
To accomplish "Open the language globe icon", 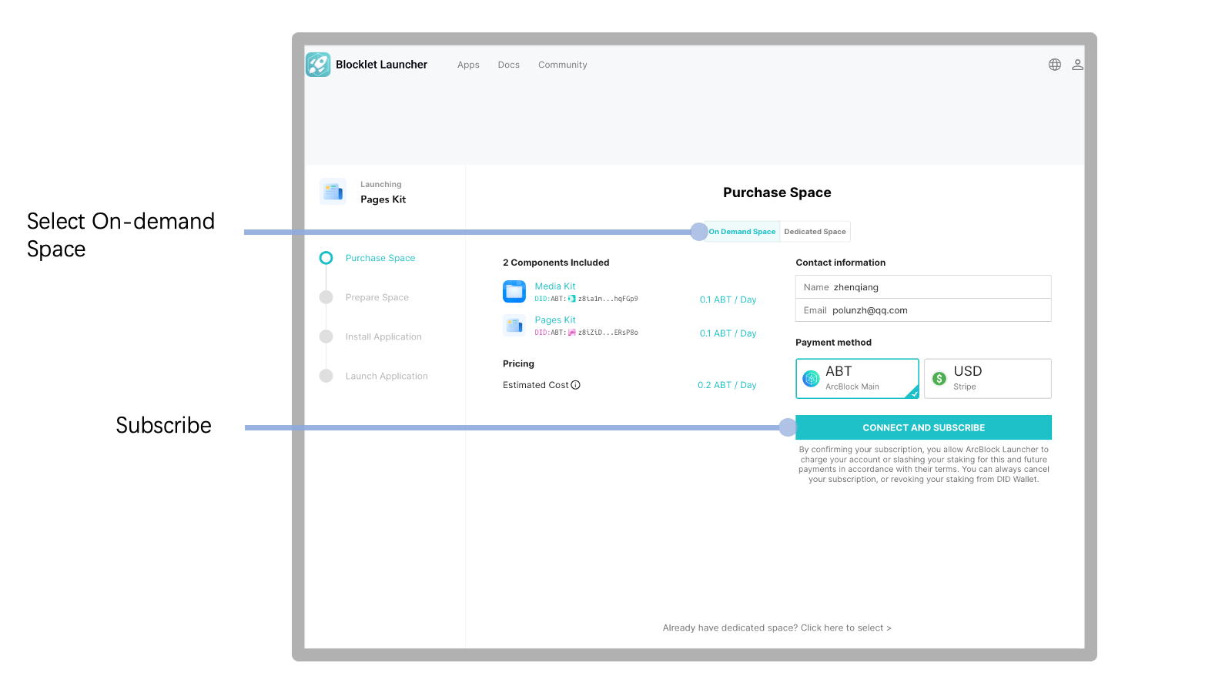I will click(1055, 65).
